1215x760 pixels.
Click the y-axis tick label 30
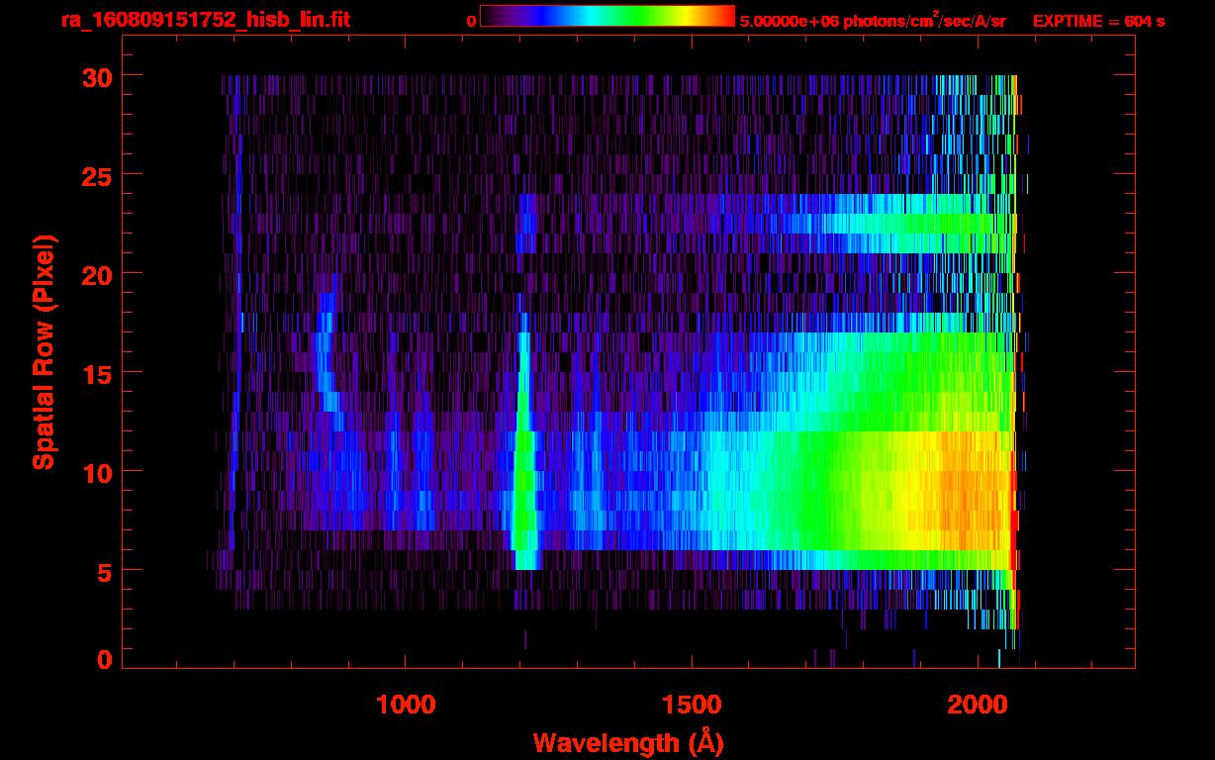98,76
